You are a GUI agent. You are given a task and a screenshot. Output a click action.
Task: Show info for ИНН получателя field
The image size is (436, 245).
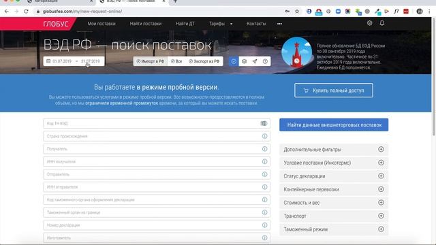(x=264, y=162)
